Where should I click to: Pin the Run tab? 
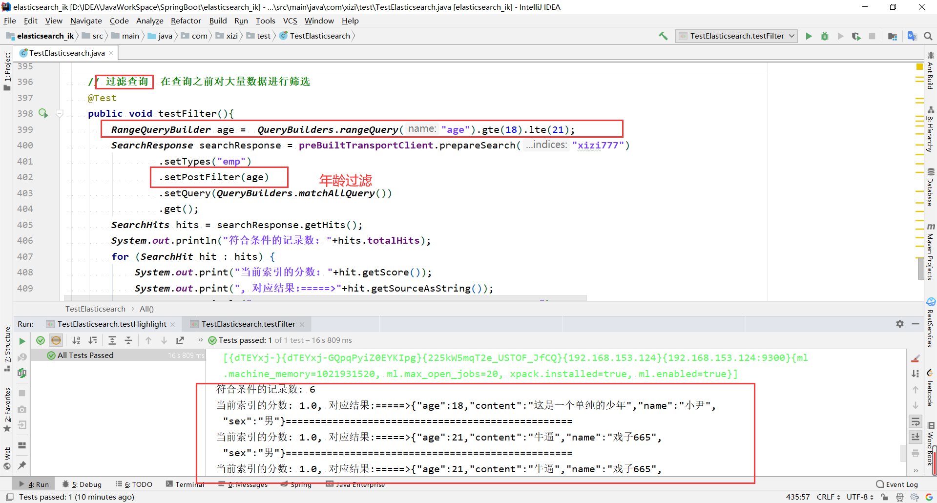(22, 465)
